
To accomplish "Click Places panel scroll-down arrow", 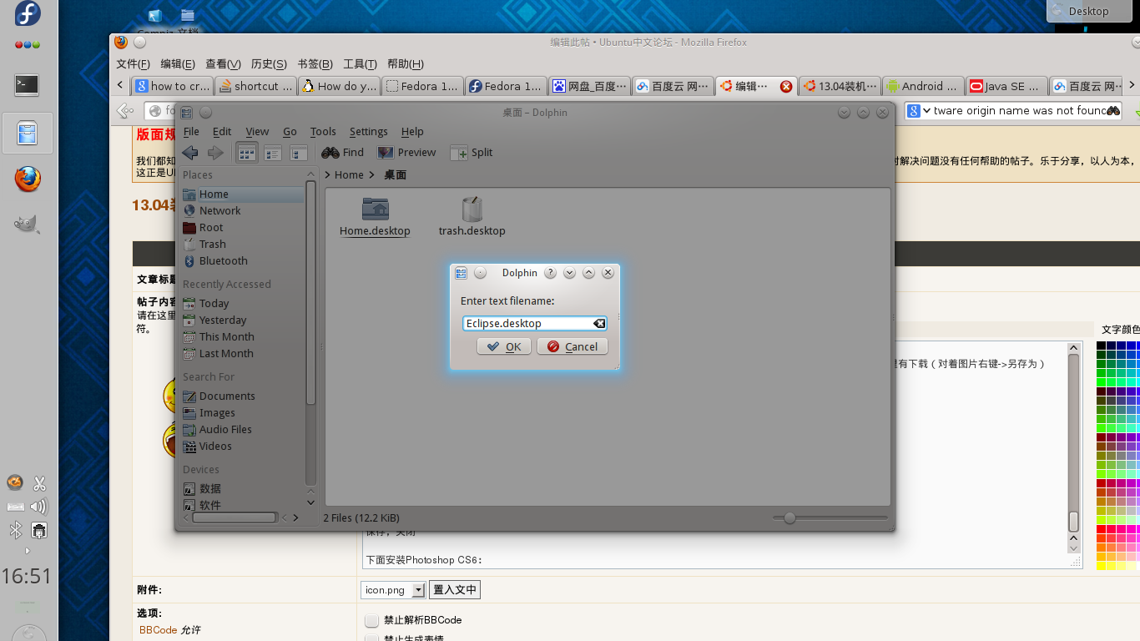I will 310,502.
